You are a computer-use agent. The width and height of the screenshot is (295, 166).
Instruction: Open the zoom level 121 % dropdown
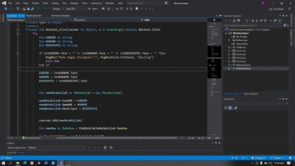12,138
